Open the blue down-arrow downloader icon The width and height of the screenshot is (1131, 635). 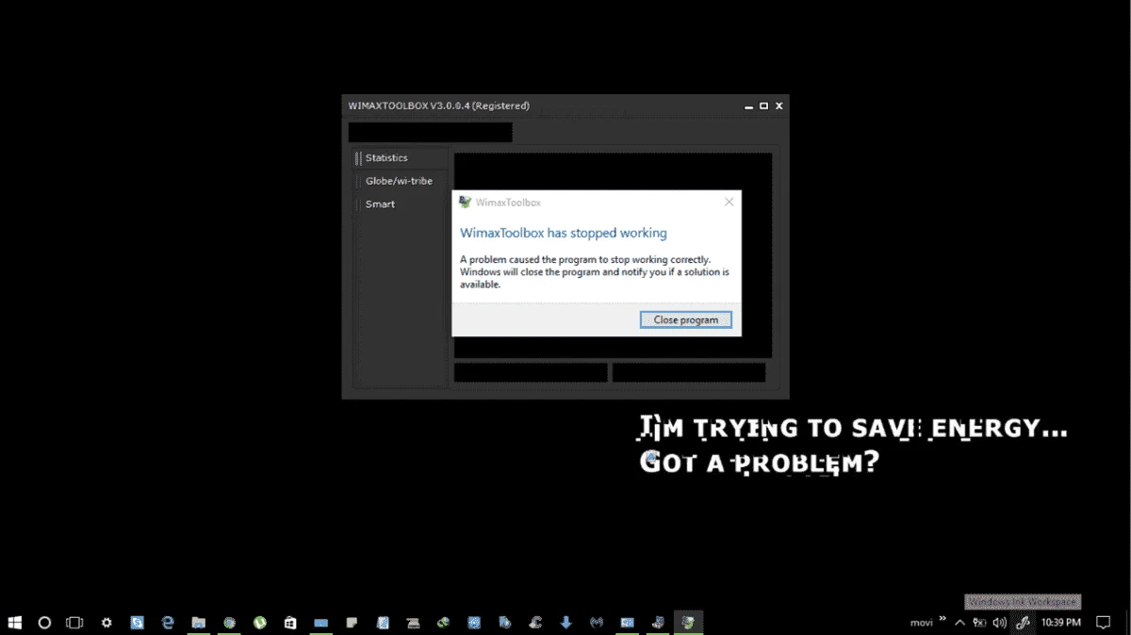pyautogui.click(x=565, y=623)
